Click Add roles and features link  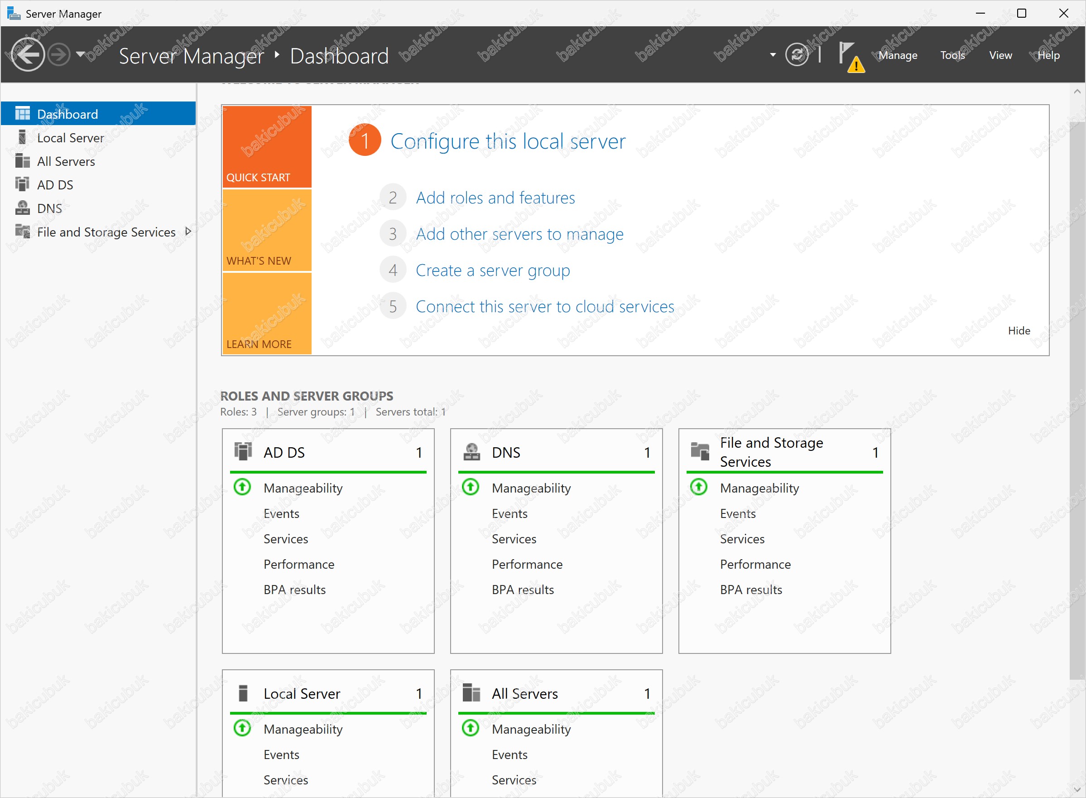point(495,198)
